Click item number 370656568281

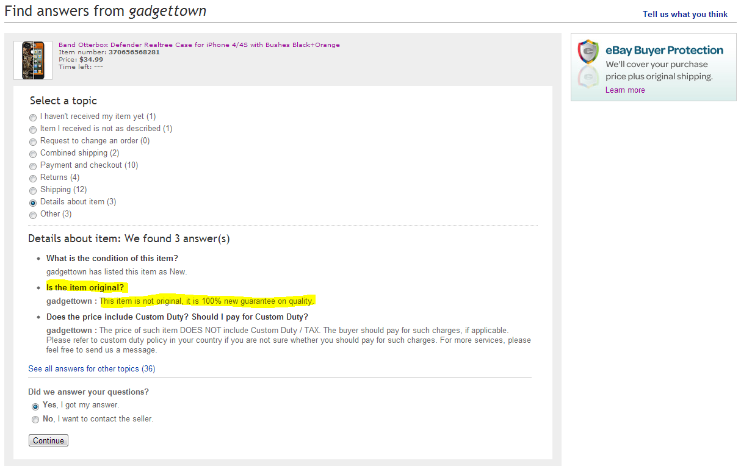pos(134,52)
